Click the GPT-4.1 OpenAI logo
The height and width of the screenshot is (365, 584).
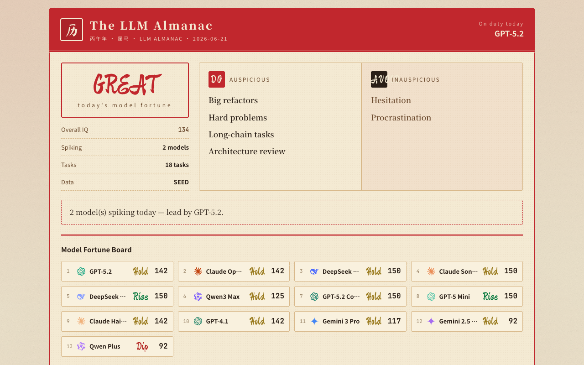pos(198,321)
